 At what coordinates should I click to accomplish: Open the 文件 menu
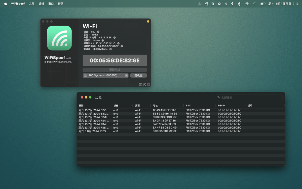click(32, 4)
